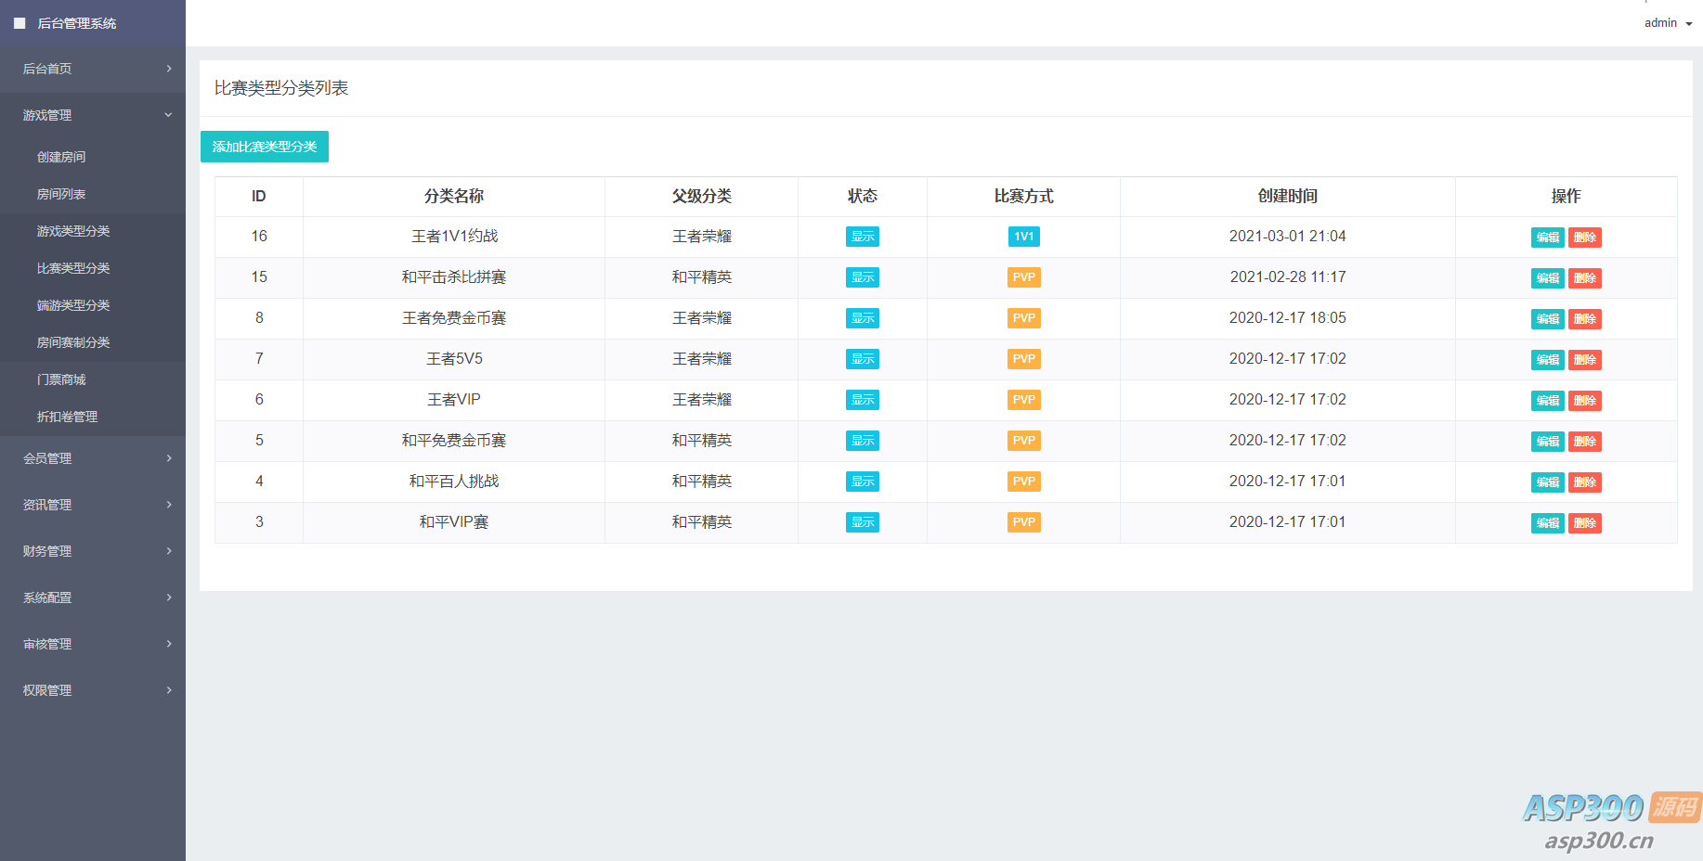The image size is (1703, 861).
Task: Toggle 显示 status badge for 王者5V5
Action: click(x=862, y=359)
